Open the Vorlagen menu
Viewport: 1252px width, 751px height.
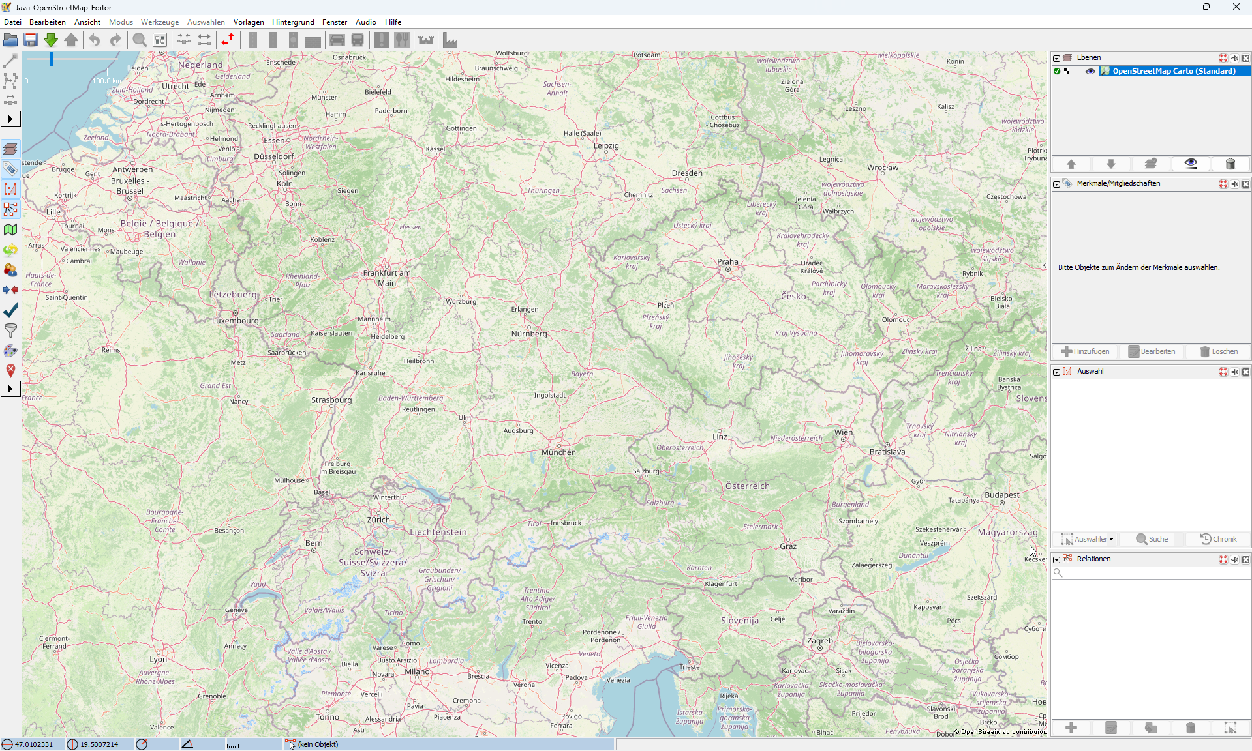[x=249, y=22]
